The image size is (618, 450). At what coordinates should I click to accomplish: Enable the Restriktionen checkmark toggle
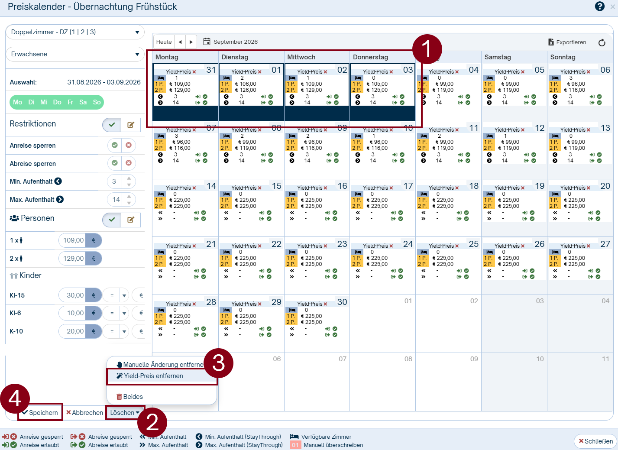(x=112, y=125)
